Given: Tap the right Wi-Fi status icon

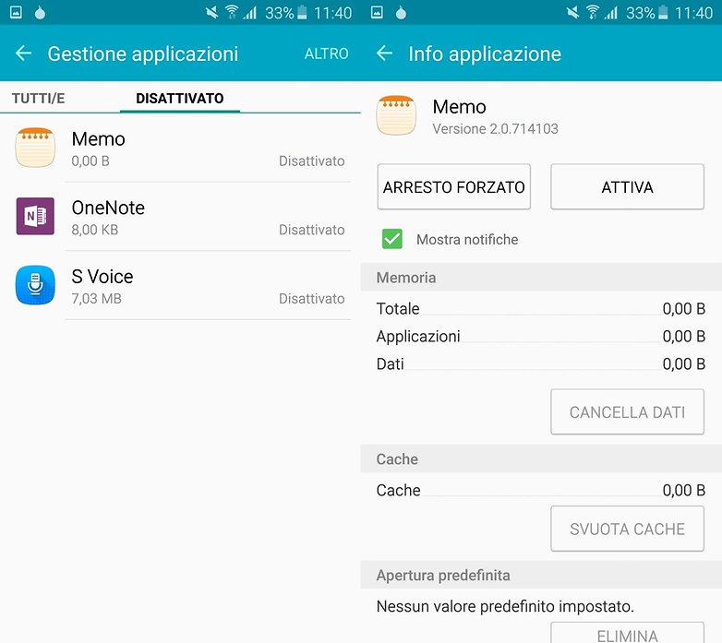Looking at the screenshot, I should click(x=593, y=12).
